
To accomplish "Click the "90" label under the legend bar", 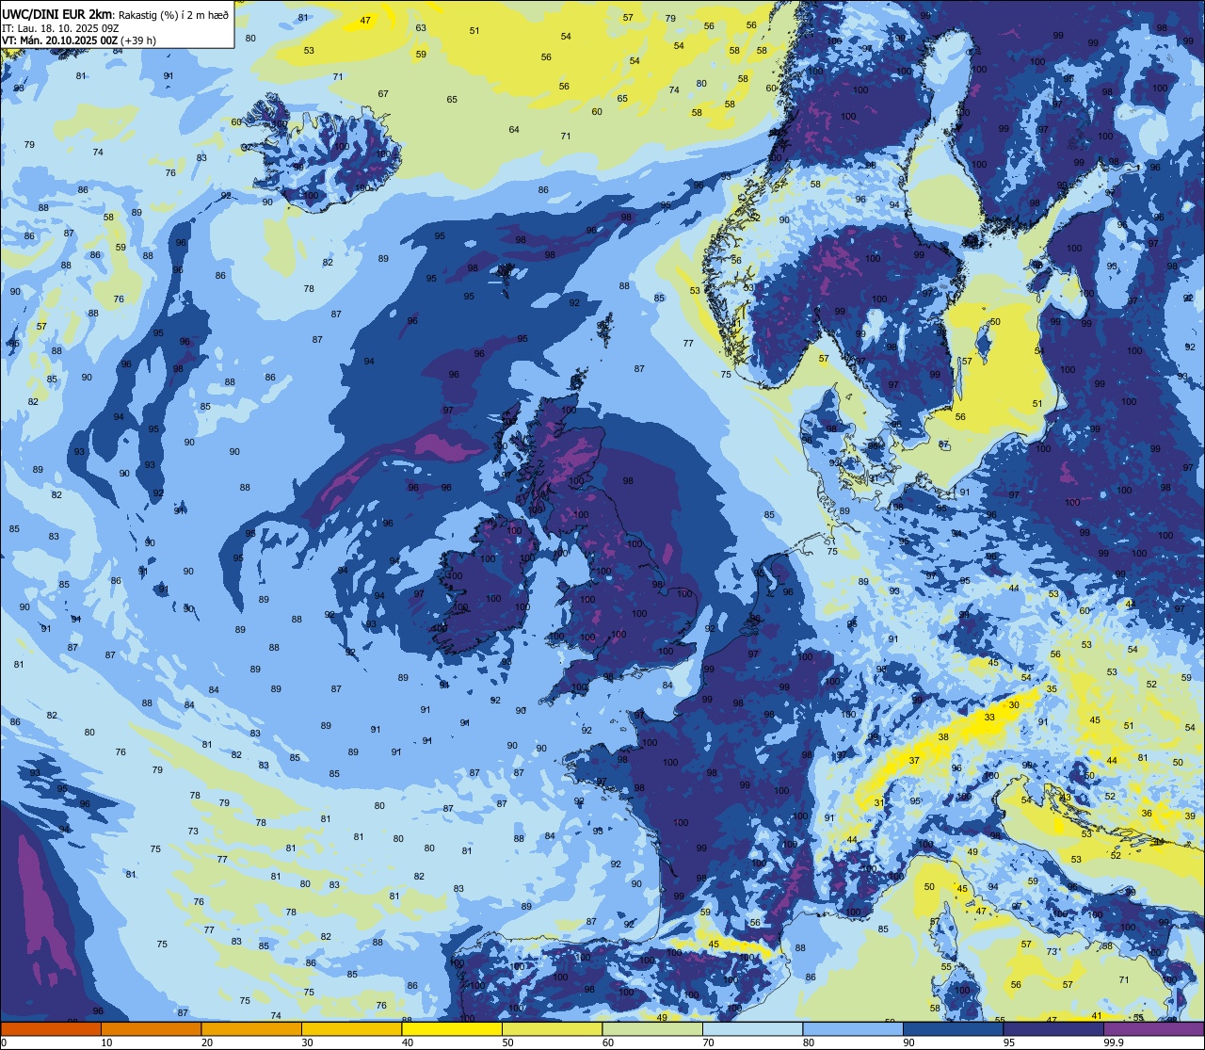I will click(x=908, y=1042).
